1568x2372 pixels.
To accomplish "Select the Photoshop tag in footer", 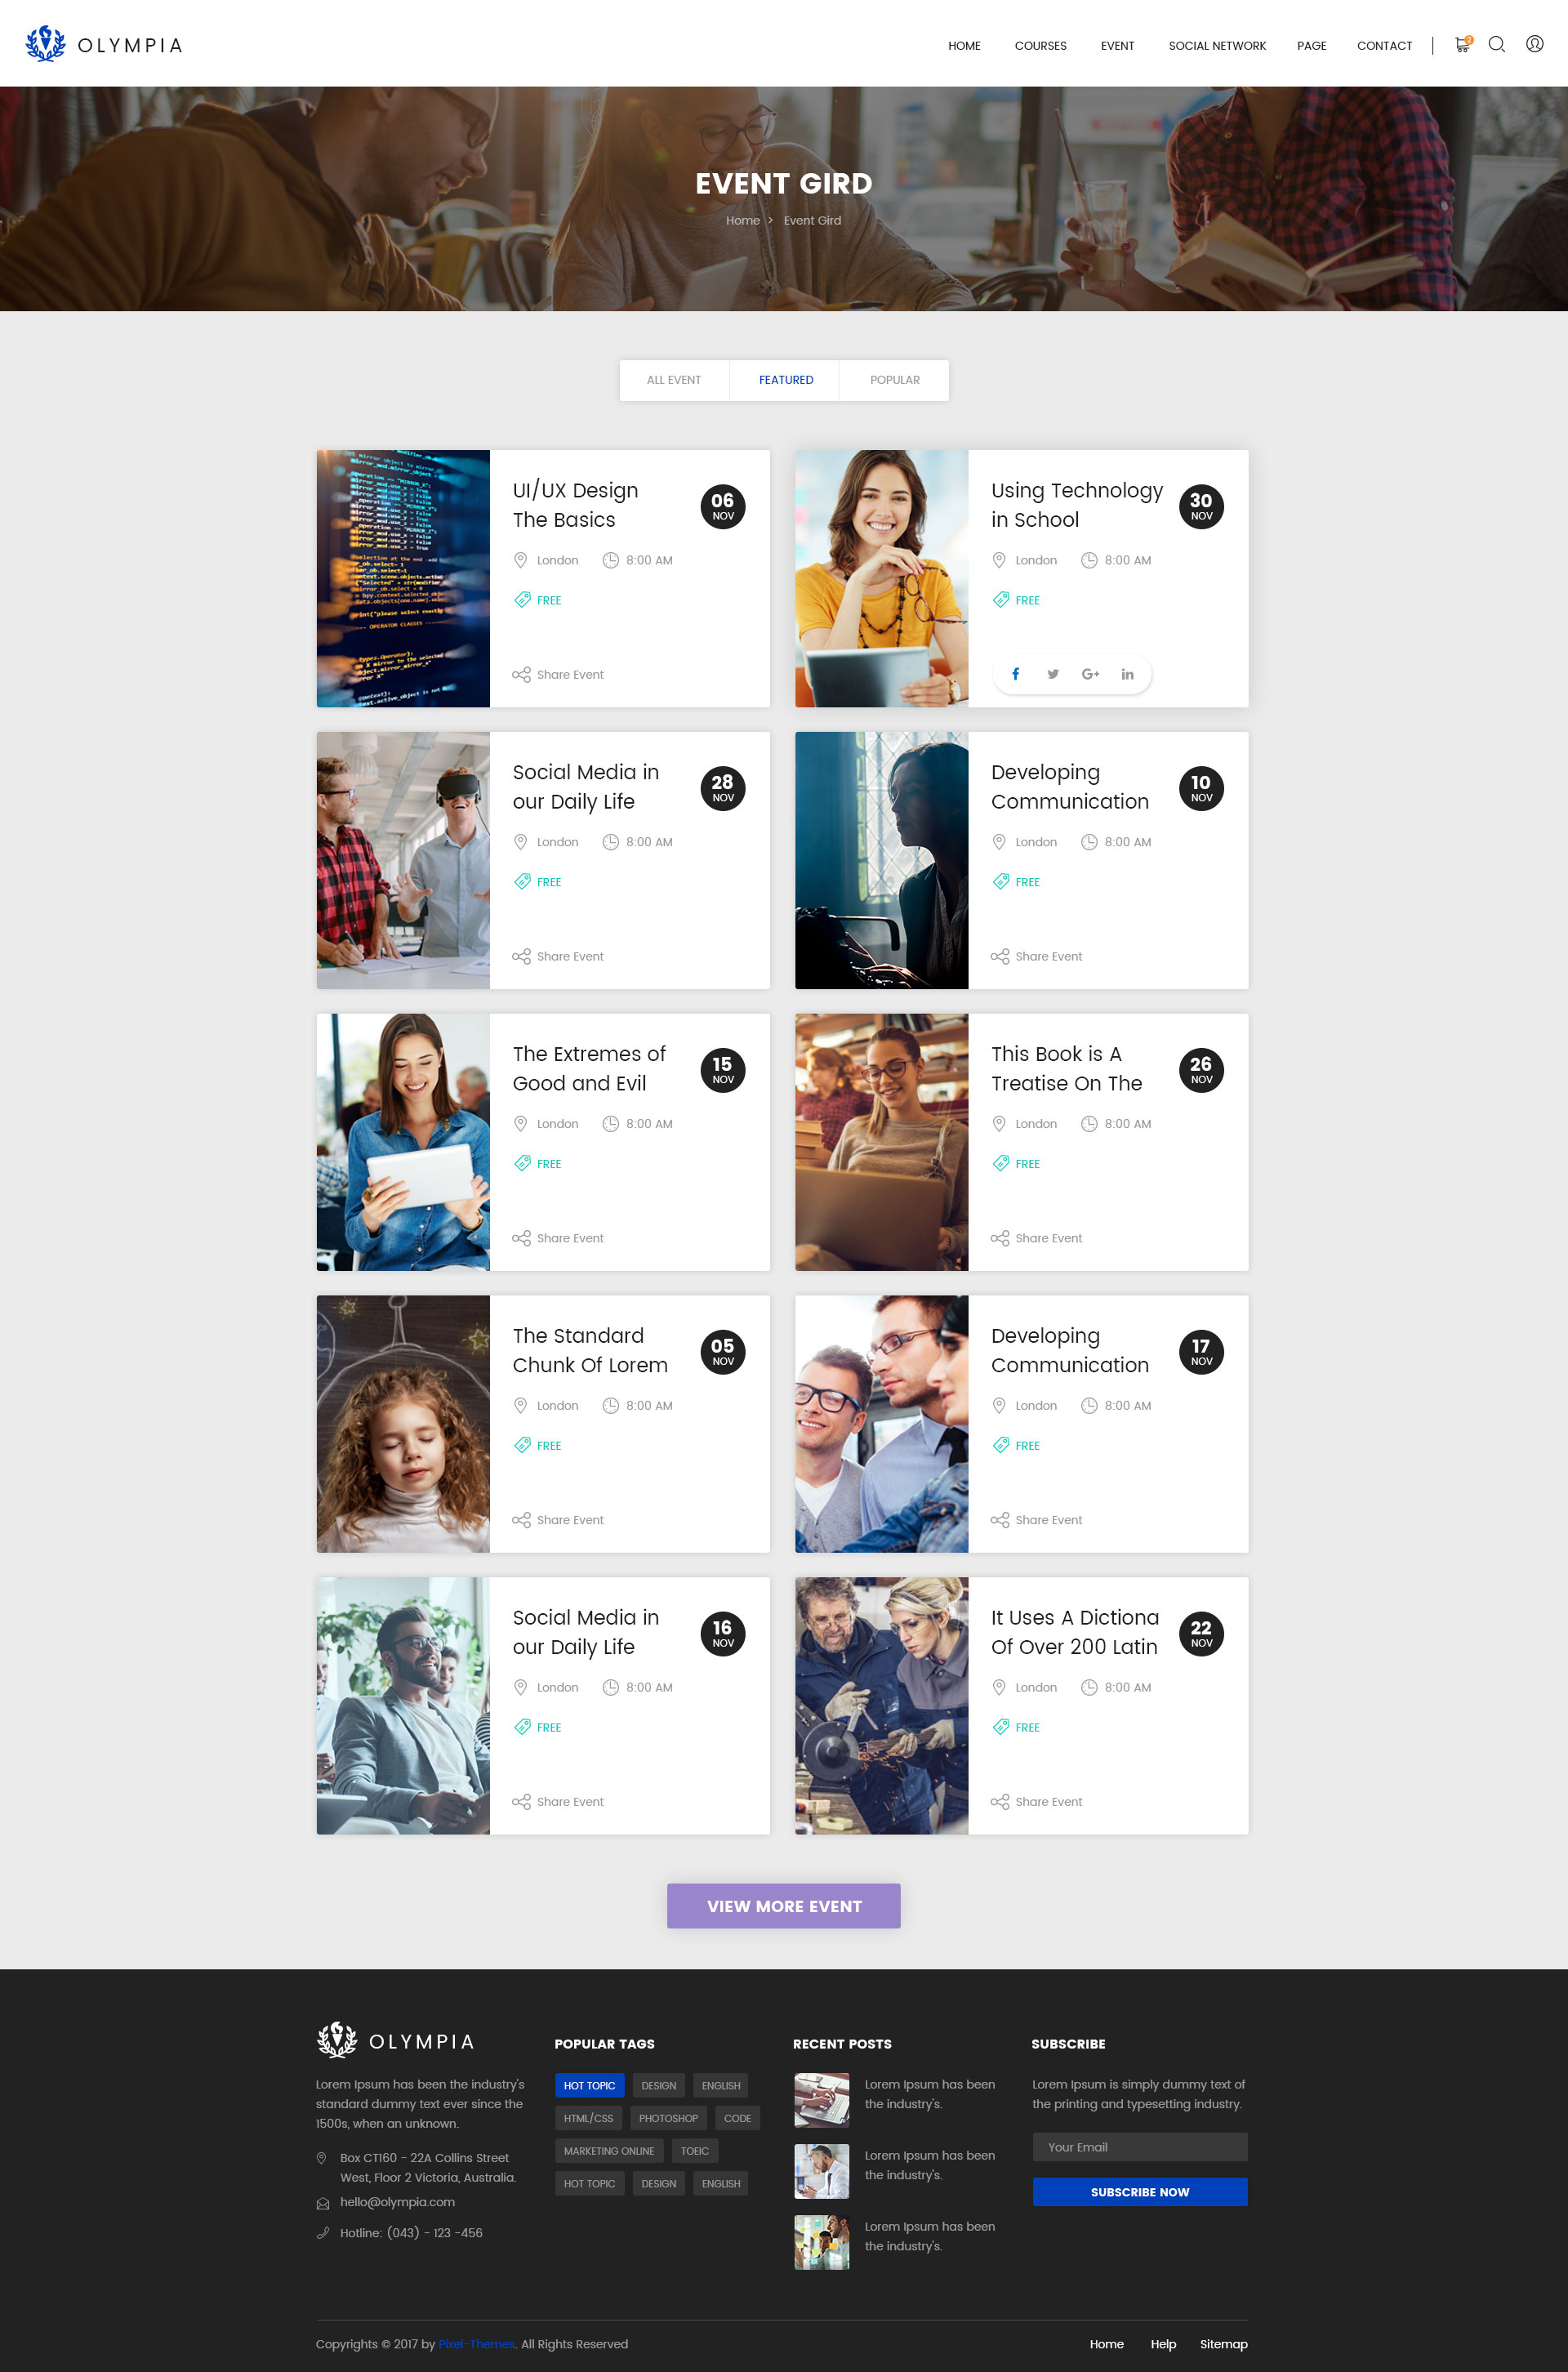I will pyautogui.click(x=668, y=2118).
